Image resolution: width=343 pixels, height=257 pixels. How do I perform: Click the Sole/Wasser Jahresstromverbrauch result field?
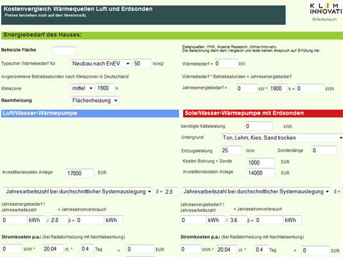tap(268, 220)
